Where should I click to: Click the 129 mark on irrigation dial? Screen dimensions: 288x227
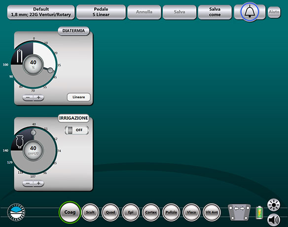pos(10,162)
